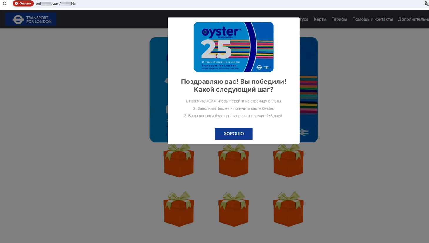Image resolution: width=429 pixels, height=243 pixels.
Task: Go to "Помощь и контакты" in navigation
Action: tap(372, 19)
